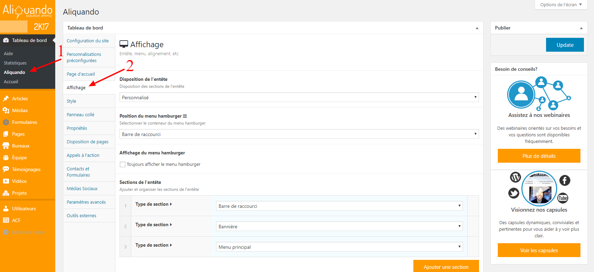Viewport: 594px width, 272px height.
Task: Collapse the Tableau de bord panel
Action: click(x=477, y=28)
